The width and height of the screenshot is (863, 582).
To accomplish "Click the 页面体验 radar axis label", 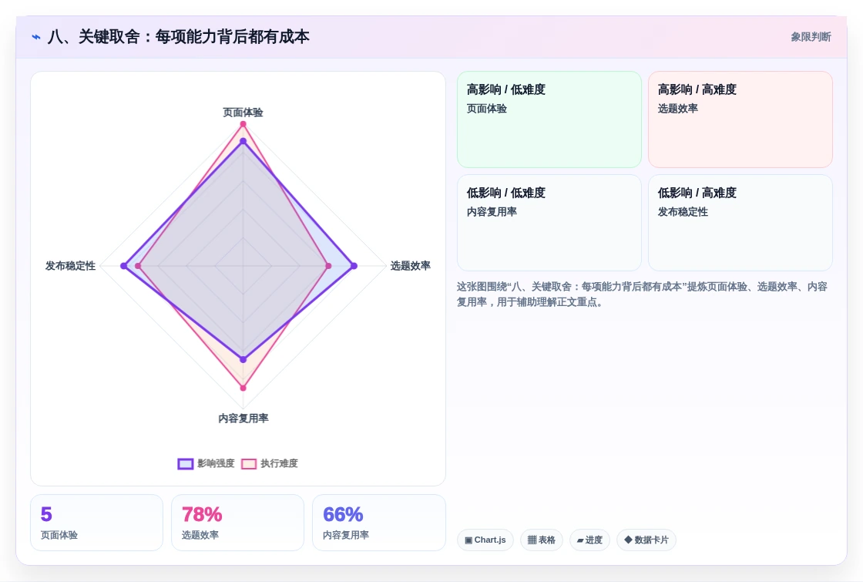I will [243, 113].
